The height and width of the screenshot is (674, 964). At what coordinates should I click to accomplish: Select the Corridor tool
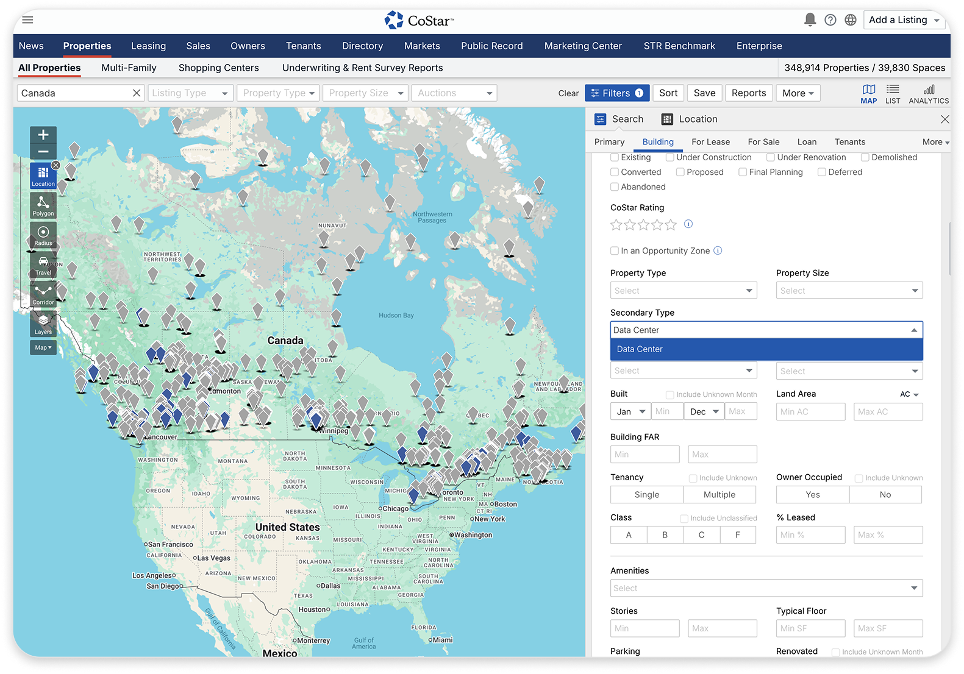[x=43, y=294]
